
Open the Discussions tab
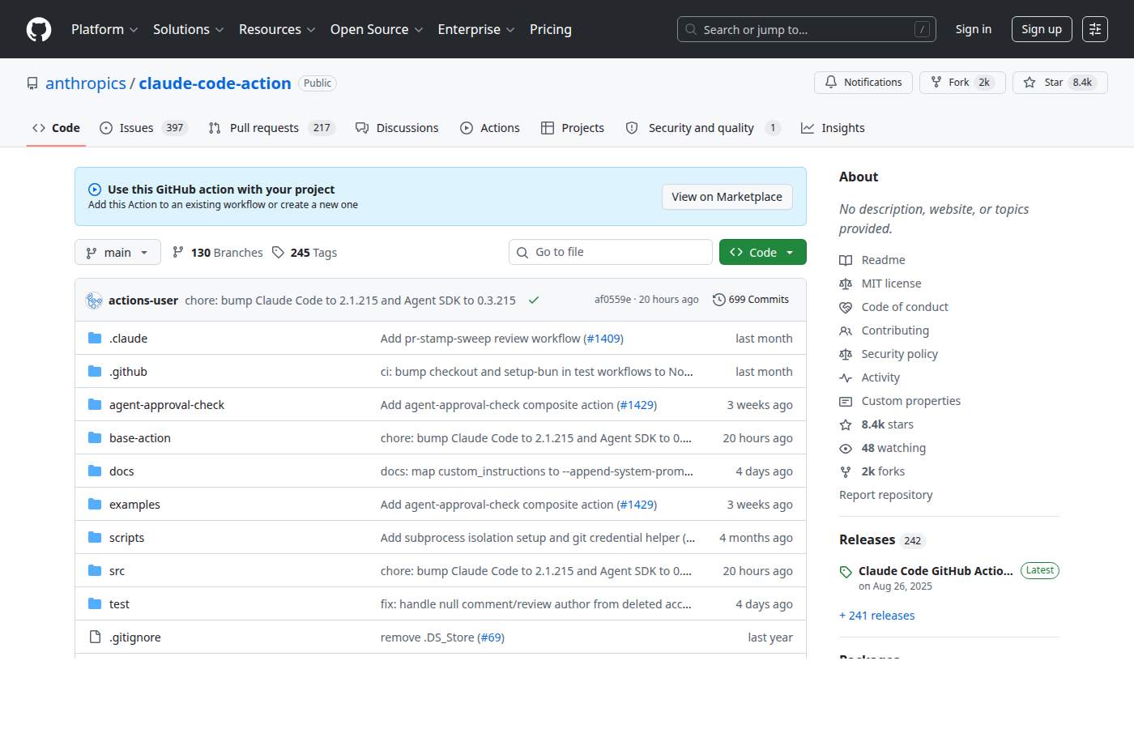397,128
